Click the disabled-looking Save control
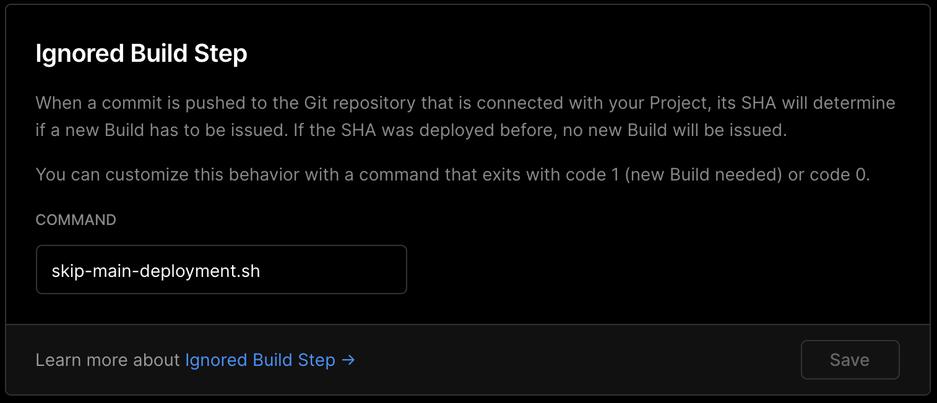The image size is (937, 403). pyautogui.click(x=850, y=360)
